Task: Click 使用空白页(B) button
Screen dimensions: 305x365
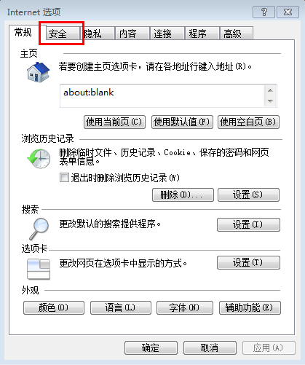Action: point(248,122)
